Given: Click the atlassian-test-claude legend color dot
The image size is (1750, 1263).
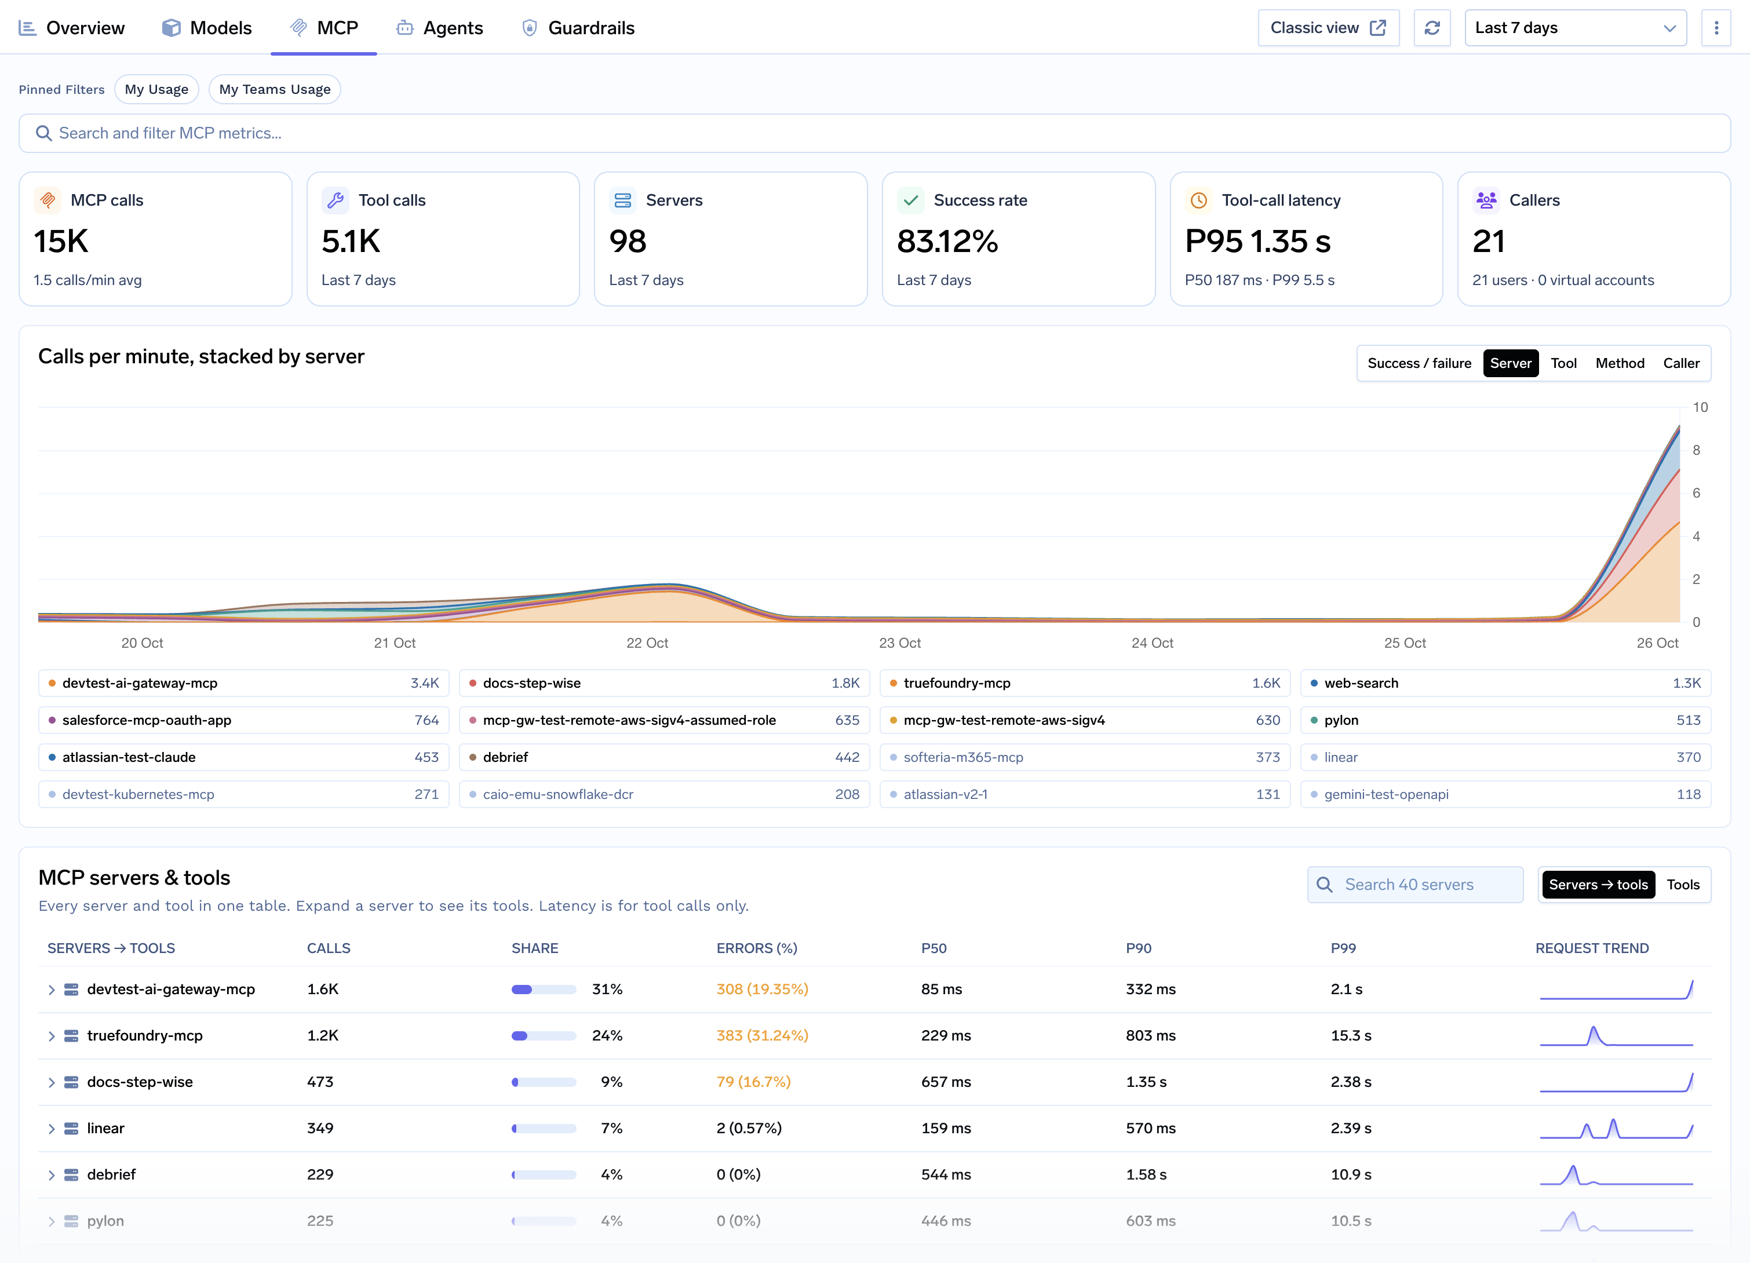Looking at the screenshot, I should pos(52,757).
